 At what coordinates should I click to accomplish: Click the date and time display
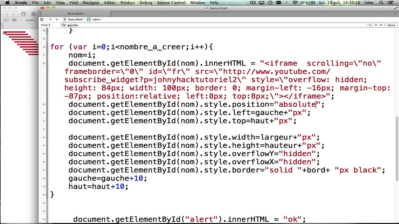click(339, 3)
